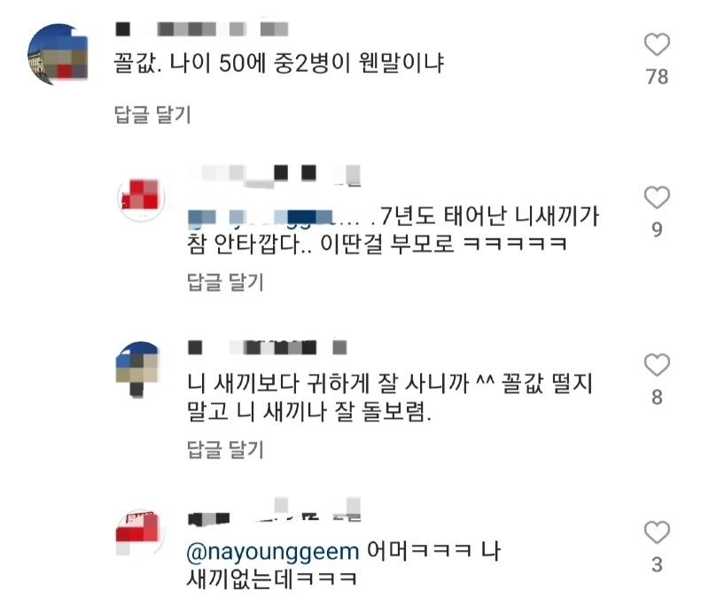Open blurred username of 9-like reply

click(275, 175)
